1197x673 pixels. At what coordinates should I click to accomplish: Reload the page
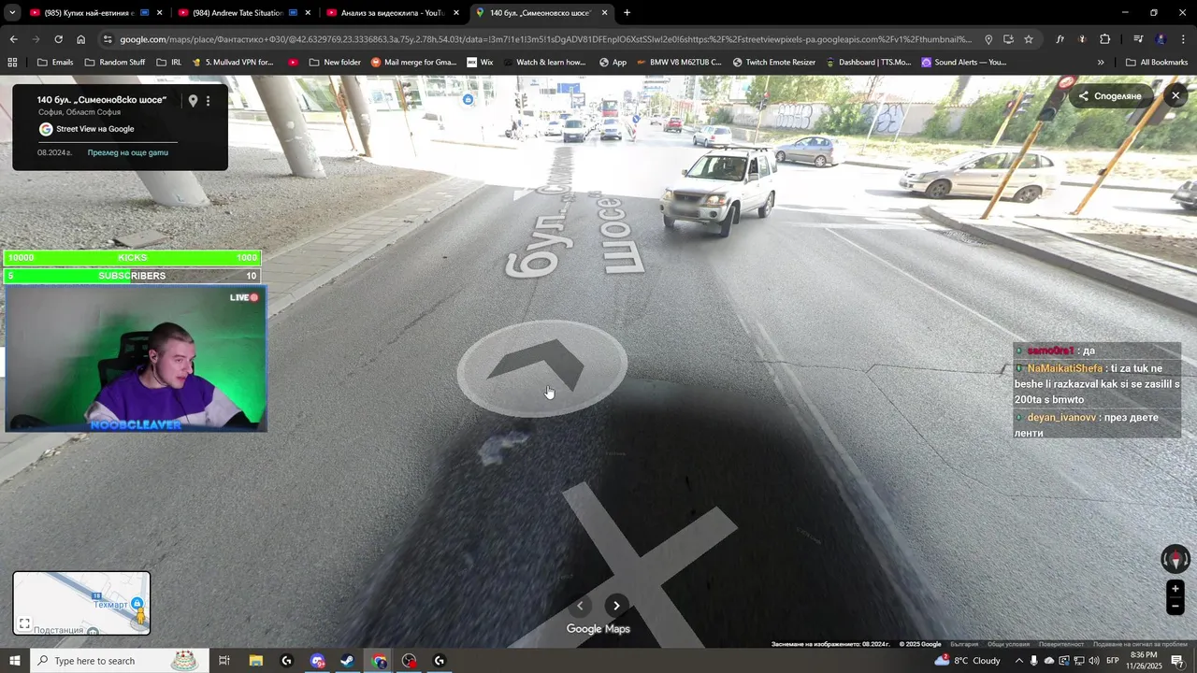tap(58, 39)
